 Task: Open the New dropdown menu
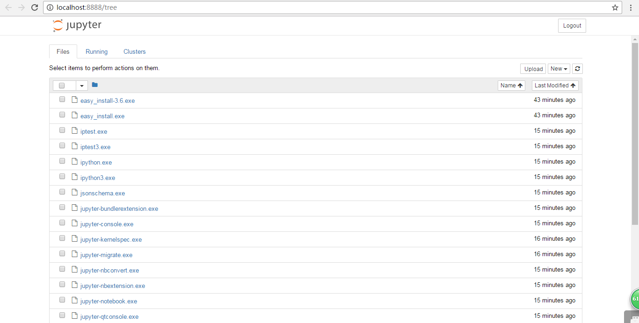point(559,68)
